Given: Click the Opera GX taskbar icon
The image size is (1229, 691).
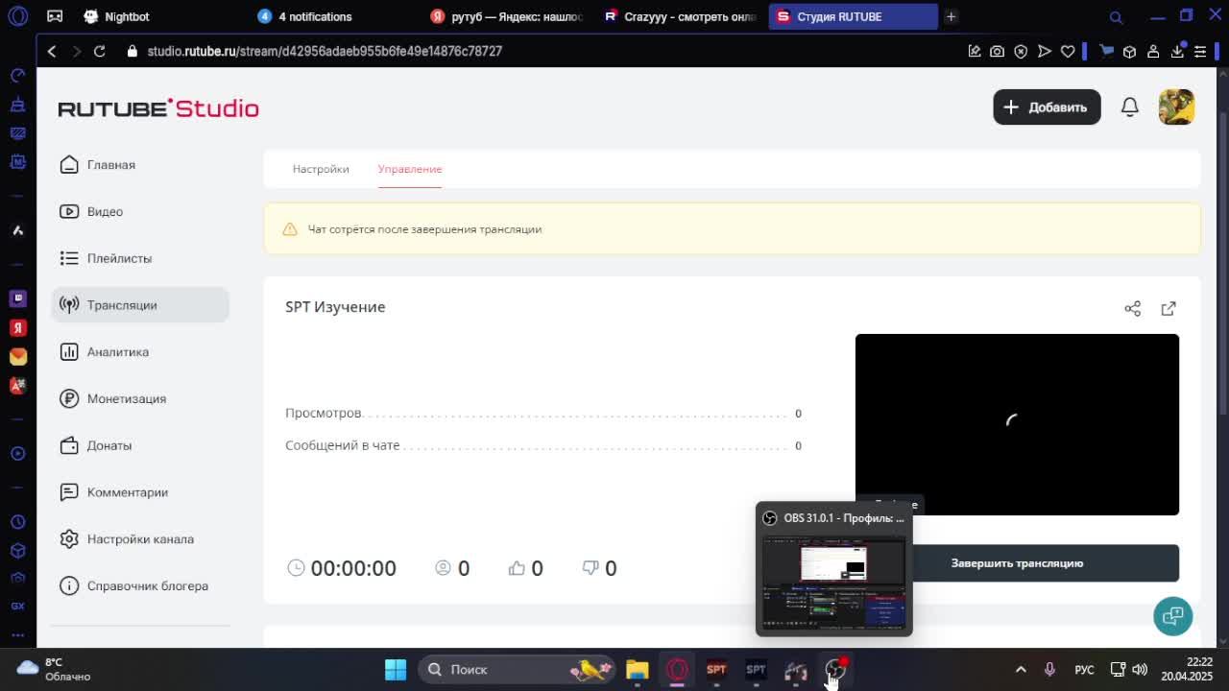Looking at the screenshot, I should 677,670.
